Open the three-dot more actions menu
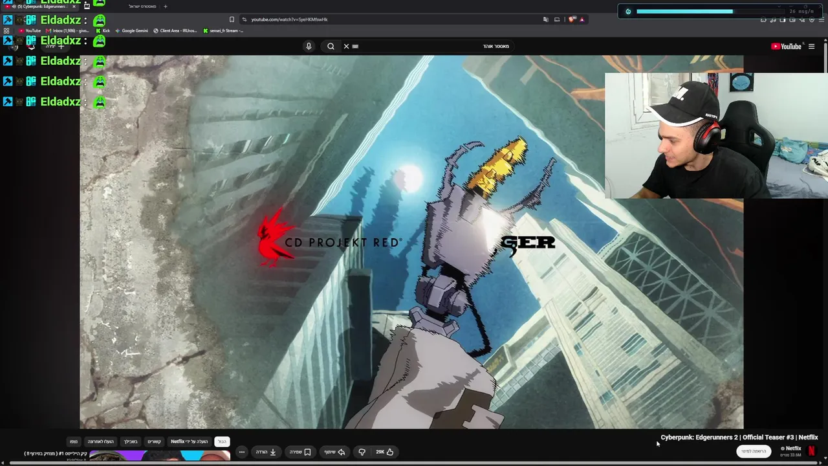The width and height of the screenshot is (828, 466). point(242,452)
